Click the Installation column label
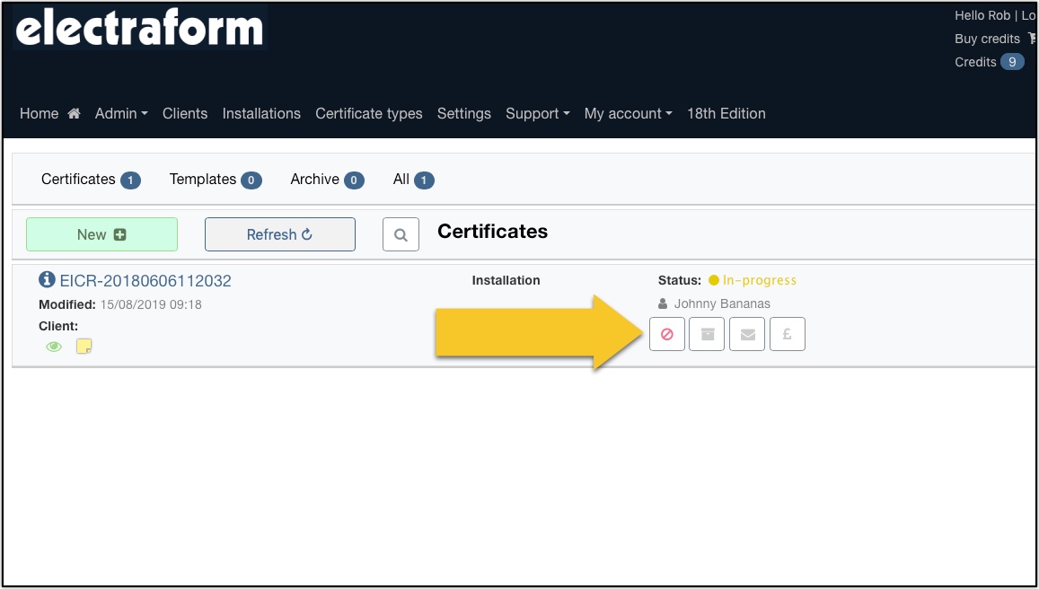 click(506, 280)
